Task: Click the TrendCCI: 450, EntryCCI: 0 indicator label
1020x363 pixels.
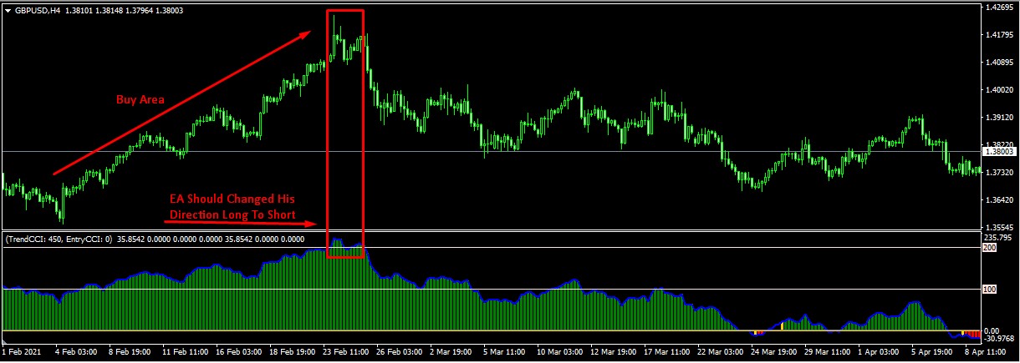Action: coord(57,239)
